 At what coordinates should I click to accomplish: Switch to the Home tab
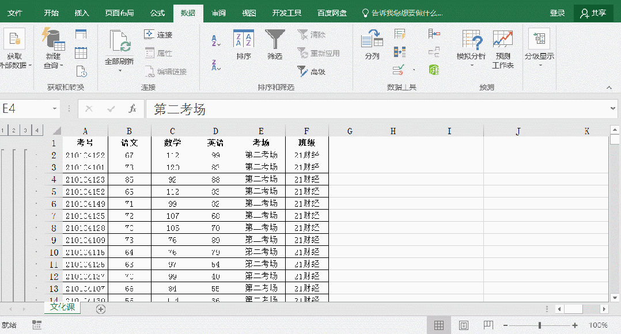click(51, 13)
